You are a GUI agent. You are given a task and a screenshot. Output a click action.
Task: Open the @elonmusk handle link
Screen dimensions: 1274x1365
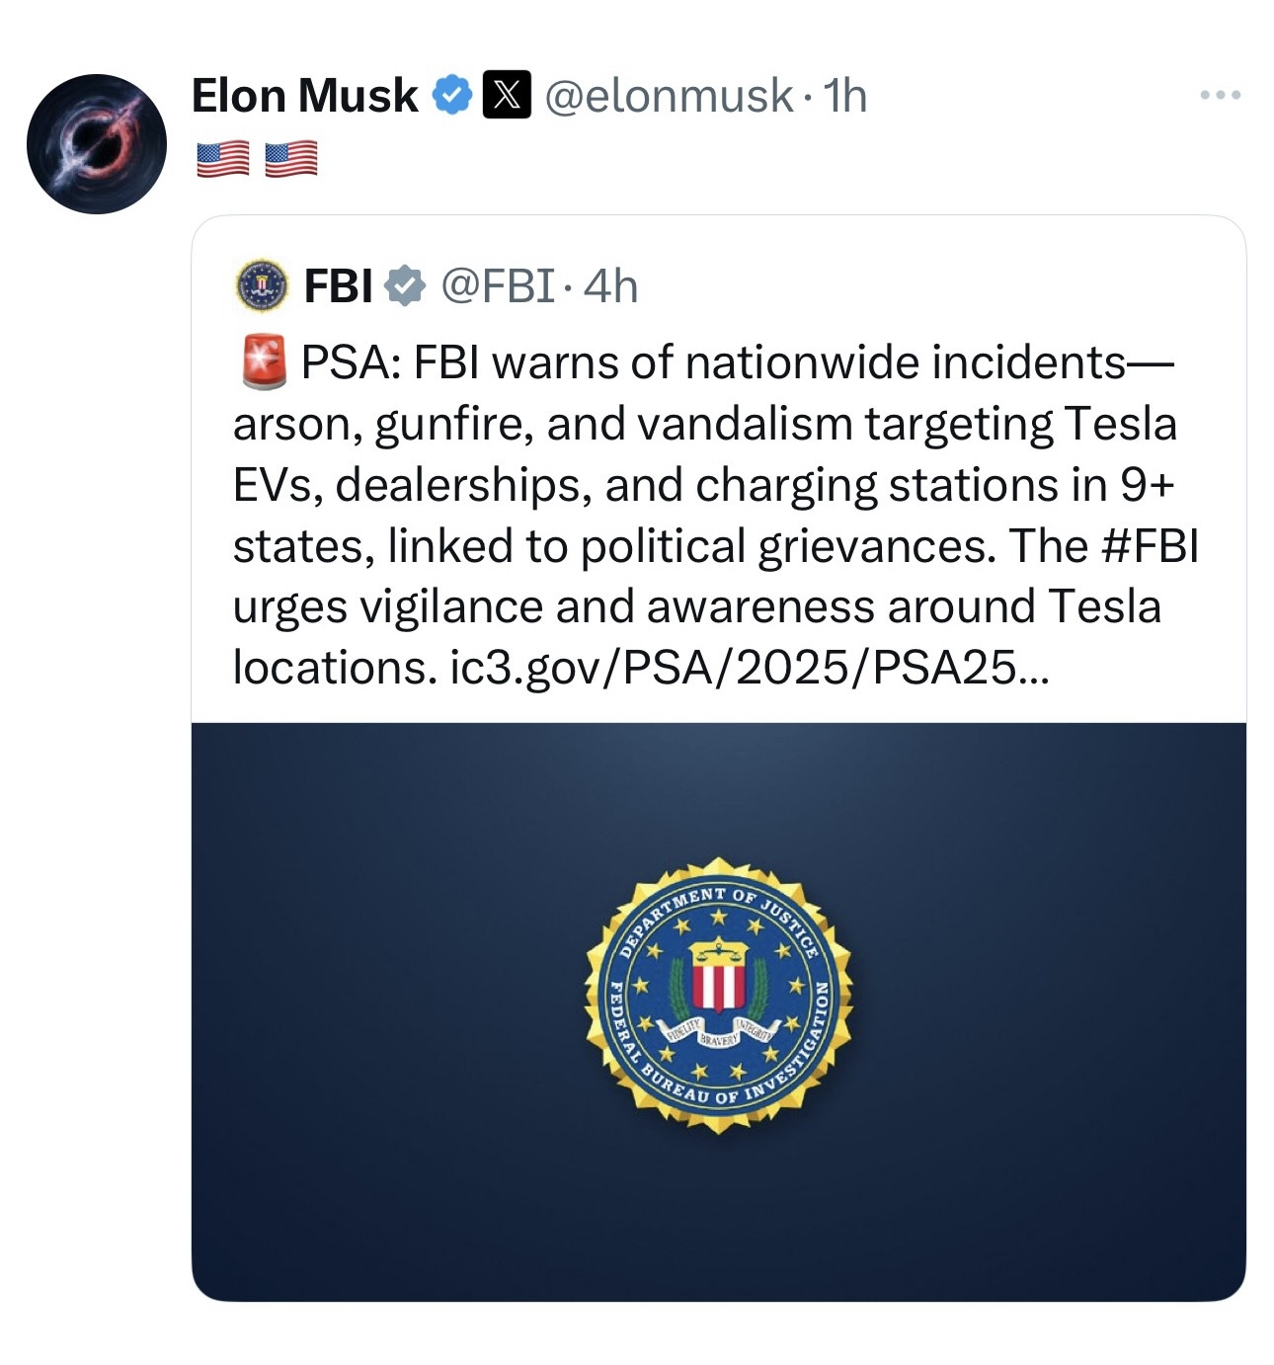669,96
